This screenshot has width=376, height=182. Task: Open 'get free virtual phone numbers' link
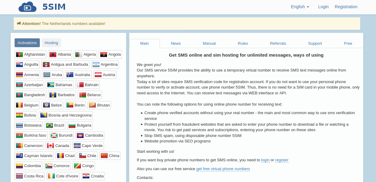(223, 169)
